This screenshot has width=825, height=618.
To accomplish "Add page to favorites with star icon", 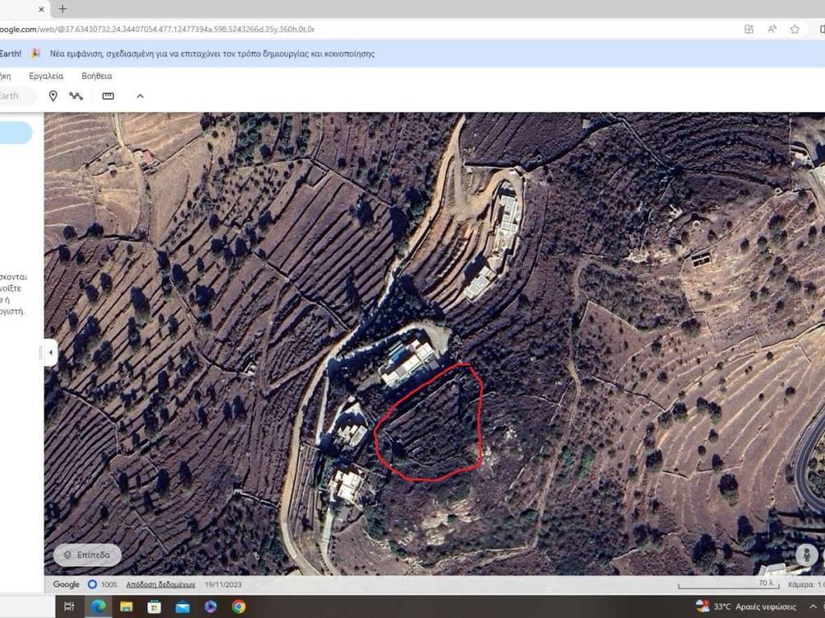I will pos(795,29).
